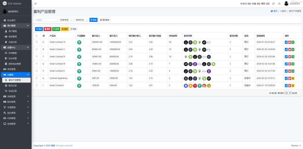Click red delete icon for Smart Contract V
Viewport: 303px width, 149px height.
pos(289,49)
